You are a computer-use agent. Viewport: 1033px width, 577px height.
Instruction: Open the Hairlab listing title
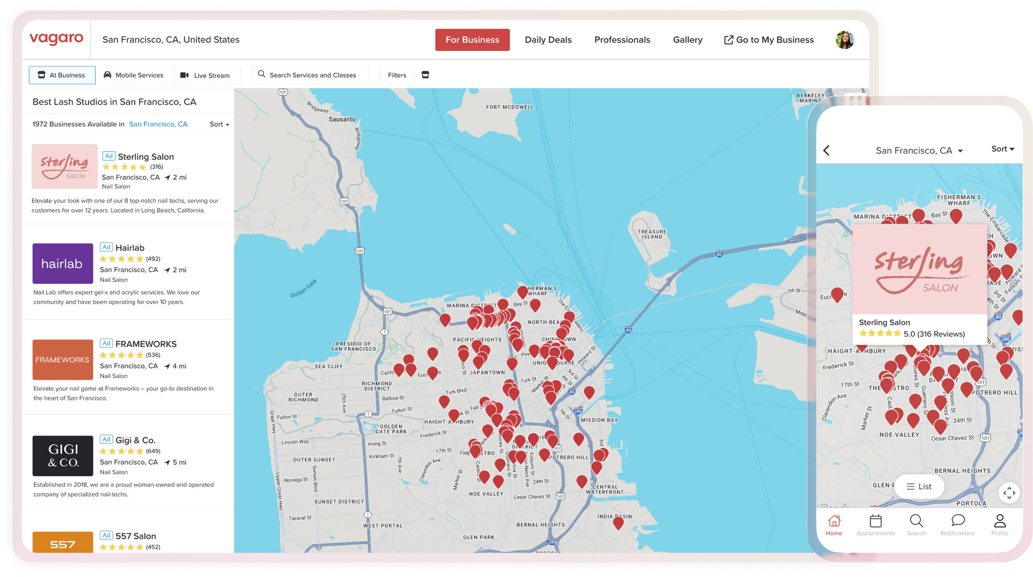pyautogui.click(x=130, y=248)
